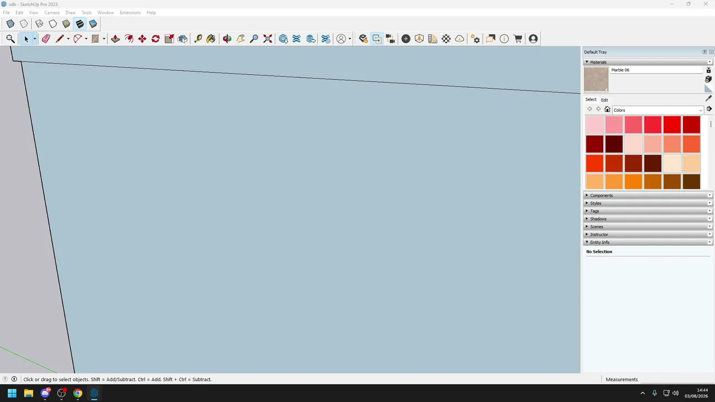Switch to Wireframe face style
This screenshot has height=402, width=715.
tap(39, 24)
